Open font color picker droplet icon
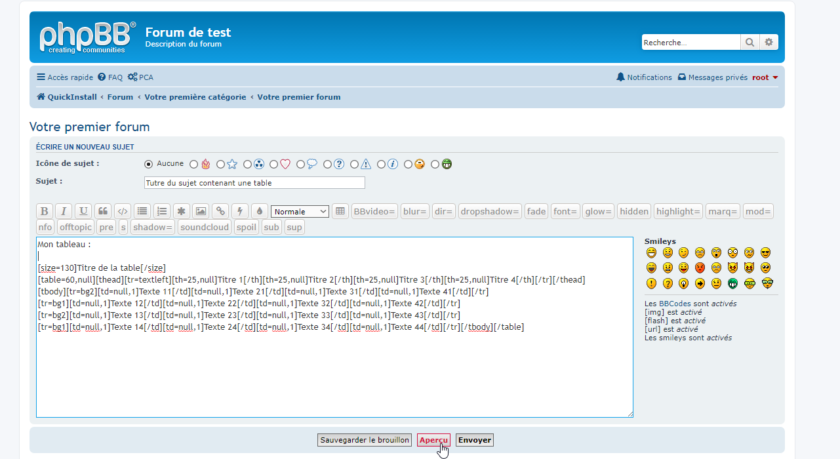 259,211
